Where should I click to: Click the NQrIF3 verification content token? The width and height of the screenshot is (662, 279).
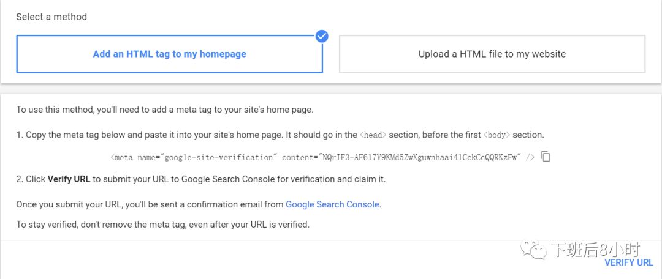coord(420,157)
